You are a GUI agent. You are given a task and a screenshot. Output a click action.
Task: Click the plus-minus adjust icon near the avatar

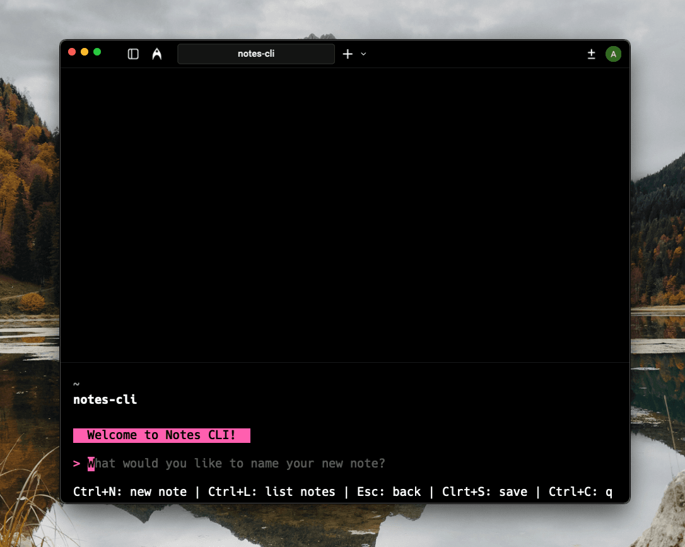point(591,54)
